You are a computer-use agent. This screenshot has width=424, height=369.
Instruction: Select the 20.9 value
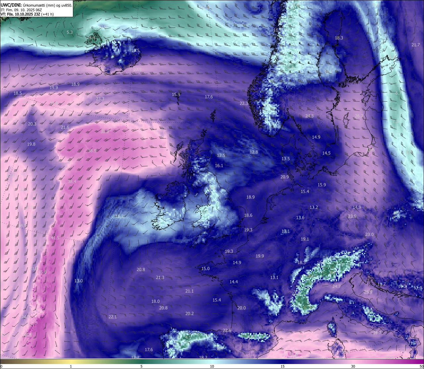(x=285, y=177)
